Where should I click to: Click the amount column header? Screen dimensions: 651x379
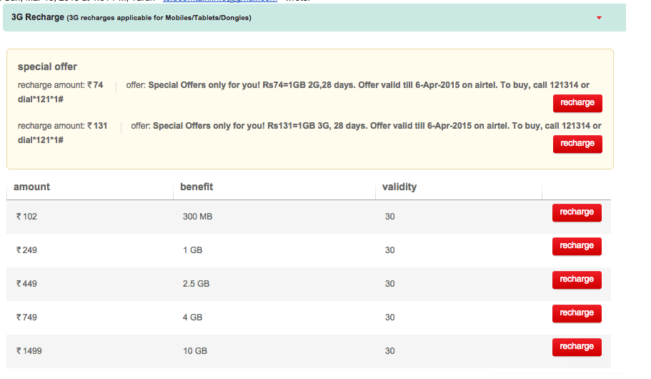click(31, 187)
